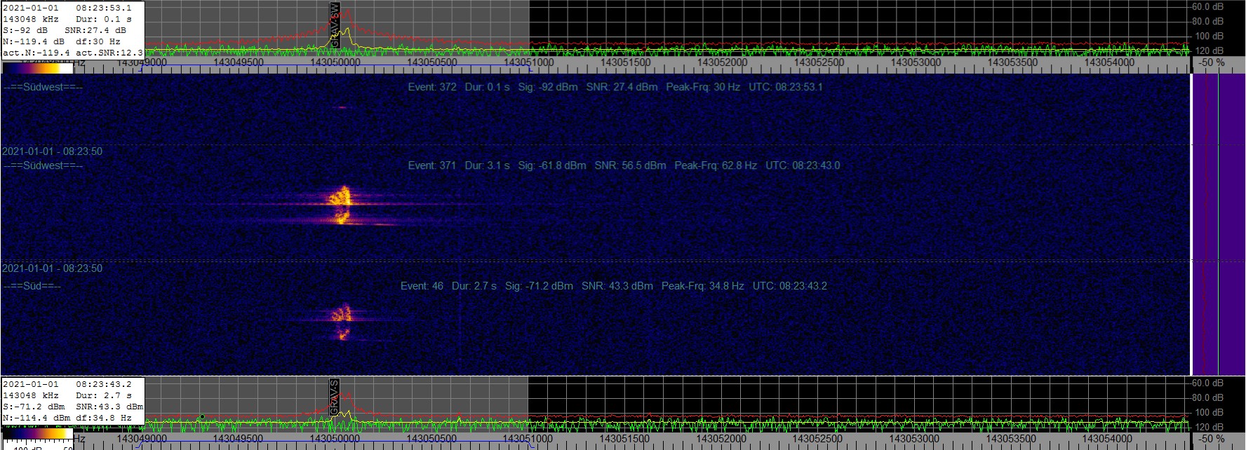Click the bright meteor echo of Event 371
This screenshot has width=1246, height=450.
pos(342,205)
